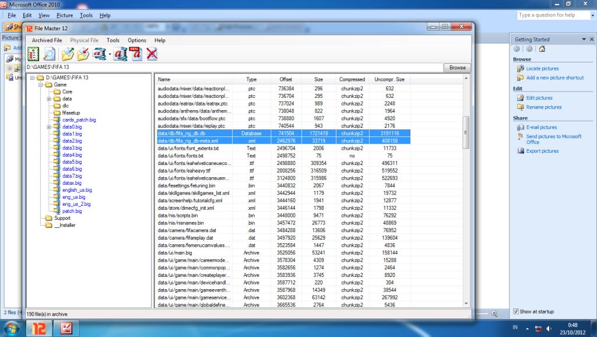Viewport: 597px width, 337px height.
Task: Open the Archived File menu
Action: [47, 40]
